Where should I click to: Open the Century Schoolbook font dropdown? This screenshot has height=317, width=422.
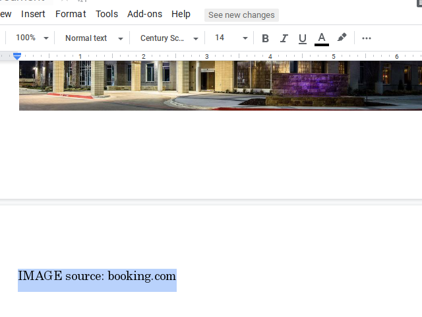[x=169, y=38]
